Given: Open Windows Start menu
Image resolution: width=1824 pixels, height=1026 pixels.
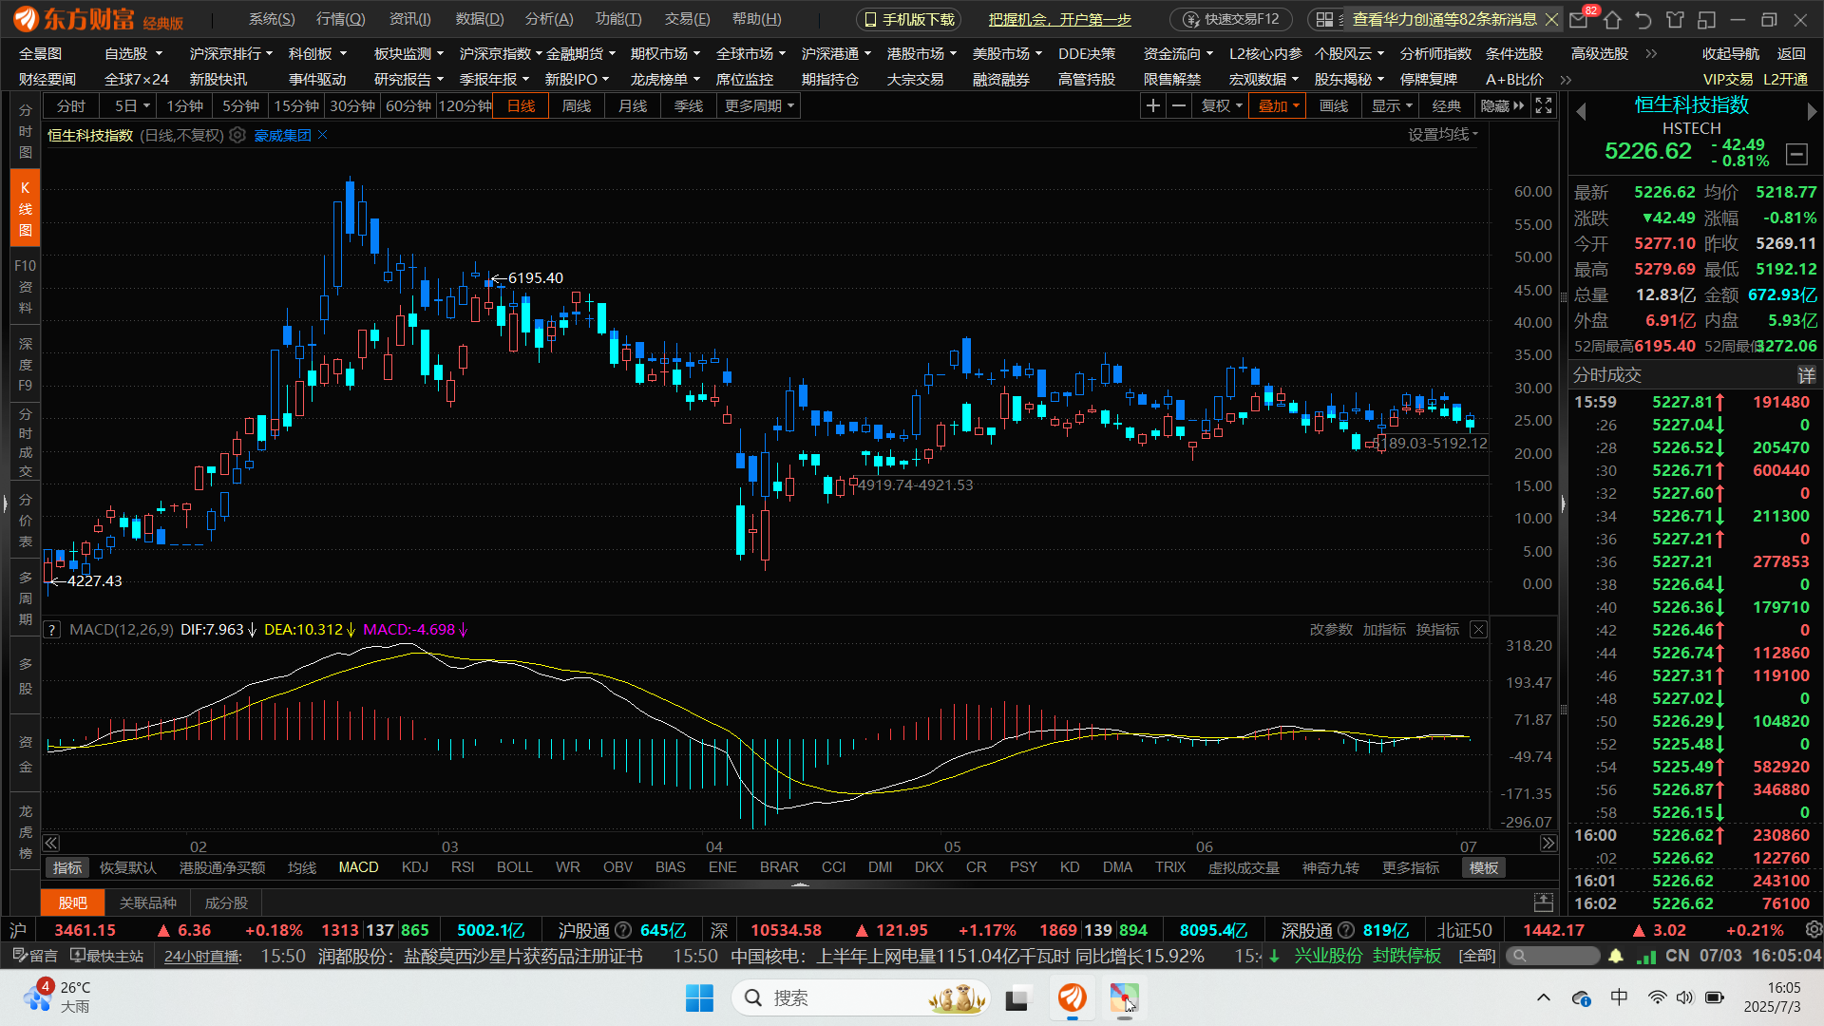Looking at the screenshot, I should [699, 997].
